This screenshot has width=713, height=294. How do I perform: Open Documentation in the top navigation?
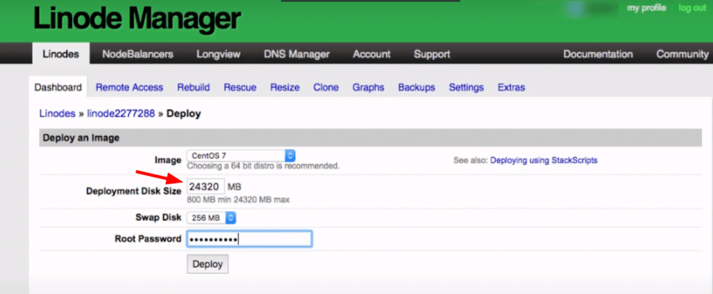[598, 54]
